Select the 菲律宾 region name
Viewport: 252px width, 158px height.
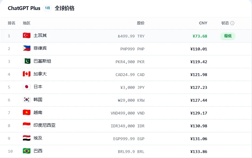[40, 48]
